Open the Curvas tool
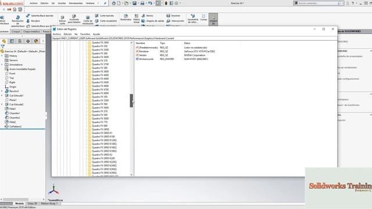Image resolution: width=372 pixels, height=209 pixels. [x=203, y=17]
